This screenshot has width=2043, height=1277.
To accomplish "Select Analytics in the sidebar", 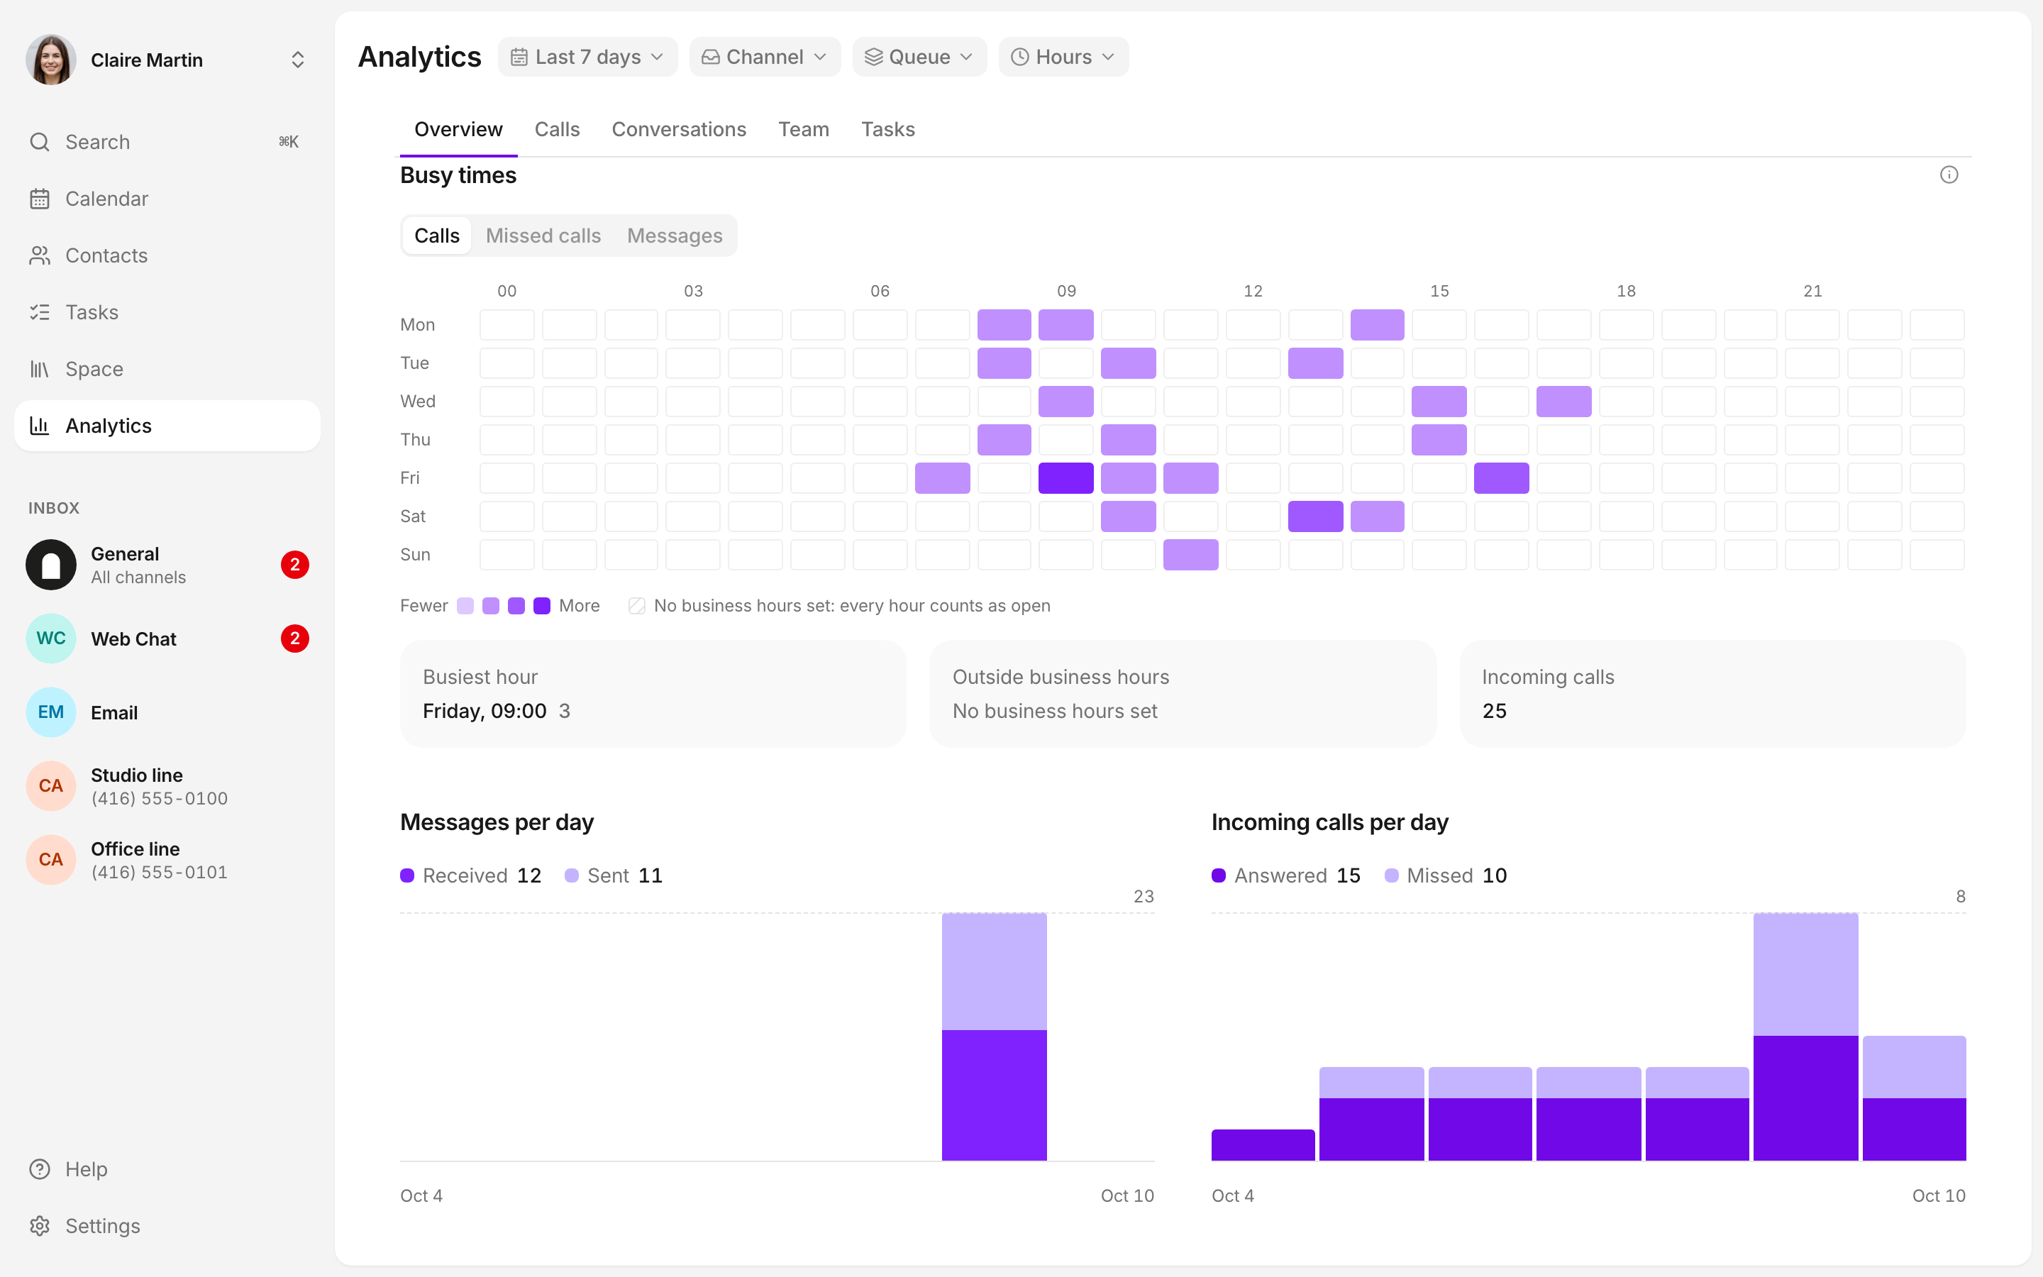I will [x=167, y=426].
